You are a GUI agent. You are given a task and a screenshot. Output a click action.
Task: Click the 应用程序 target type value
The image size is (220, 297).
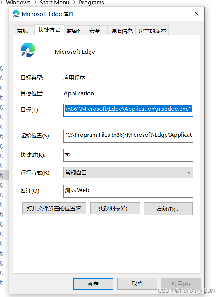pos(74,78)
